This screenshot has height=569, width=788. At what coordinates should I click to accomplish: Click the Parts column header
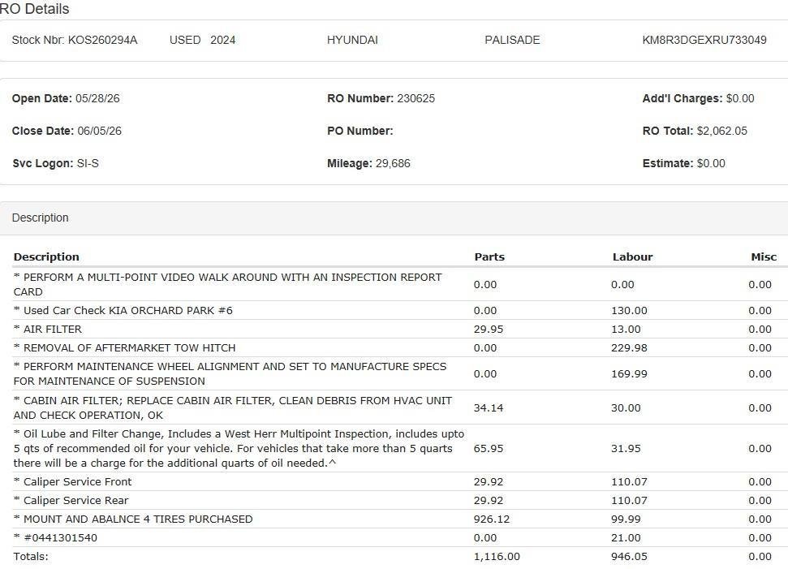point(489,256)
